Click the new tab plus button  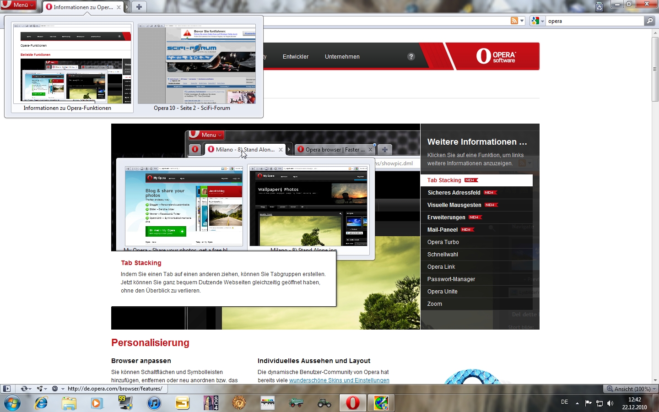139,7
